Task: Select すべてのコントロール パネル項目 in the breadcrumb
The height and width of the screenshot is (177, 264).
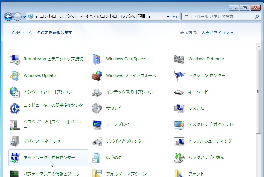Action: pyautogui.click(x=116, y=16)
